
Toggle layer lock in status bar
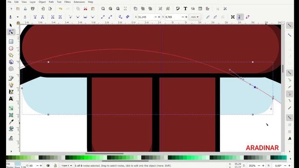click(55, 166)
